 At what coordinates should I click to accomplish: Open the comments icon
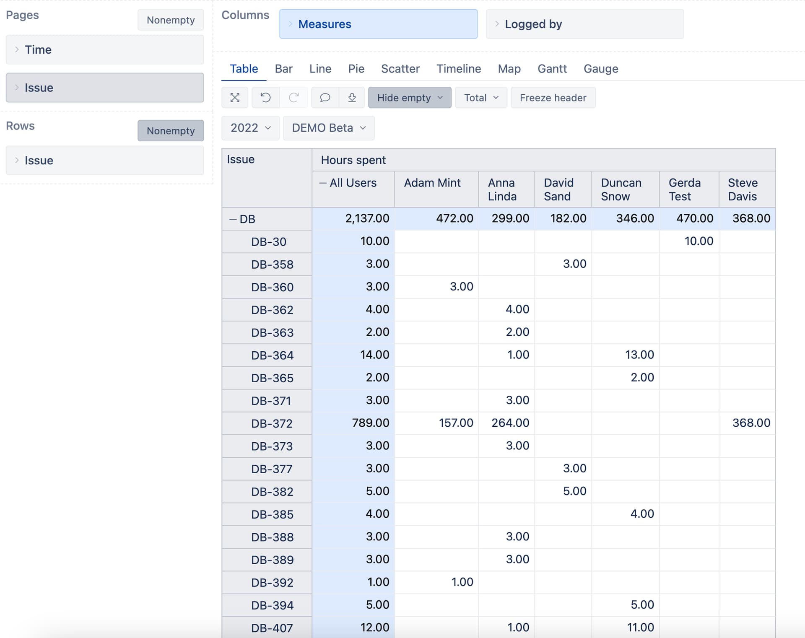pos(325,97)
